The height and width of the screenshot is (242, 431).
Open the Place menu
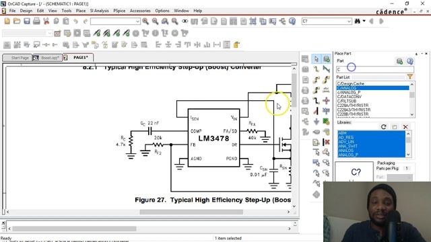(81, 11)
